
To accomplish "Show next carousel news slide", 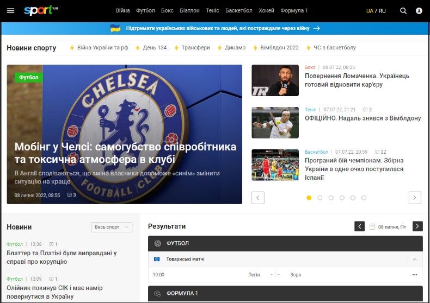I will tap(415, 198).
